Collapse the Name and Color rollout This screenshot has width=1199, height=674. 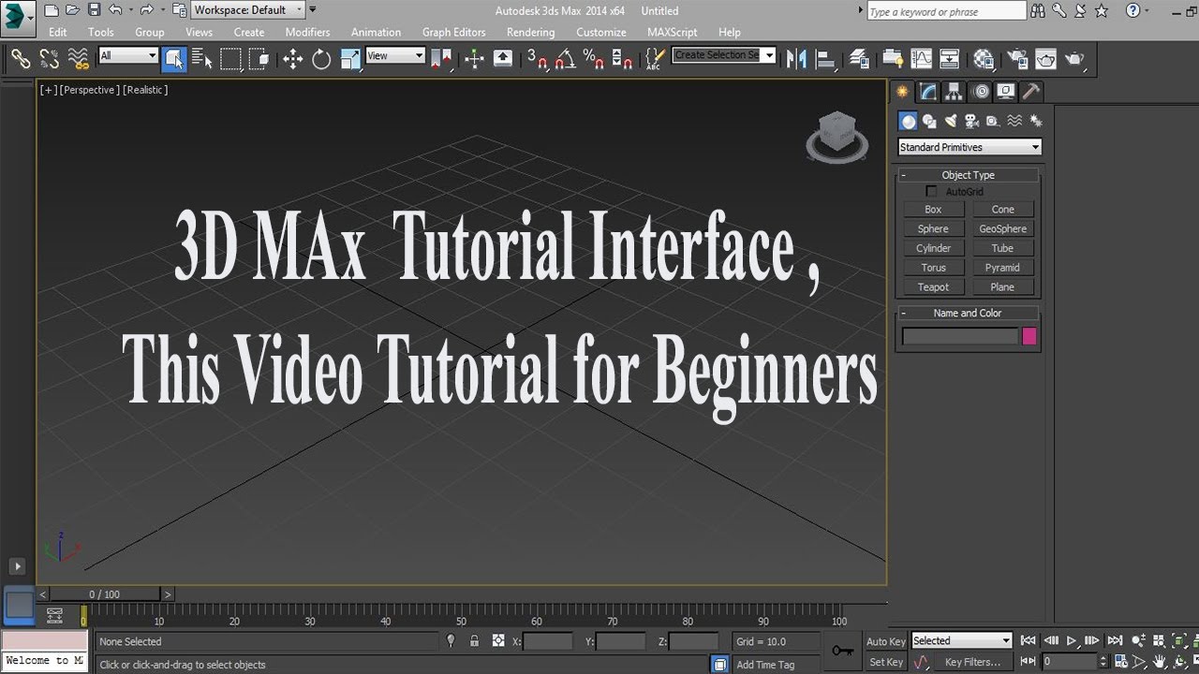click(x=969, y=313)
